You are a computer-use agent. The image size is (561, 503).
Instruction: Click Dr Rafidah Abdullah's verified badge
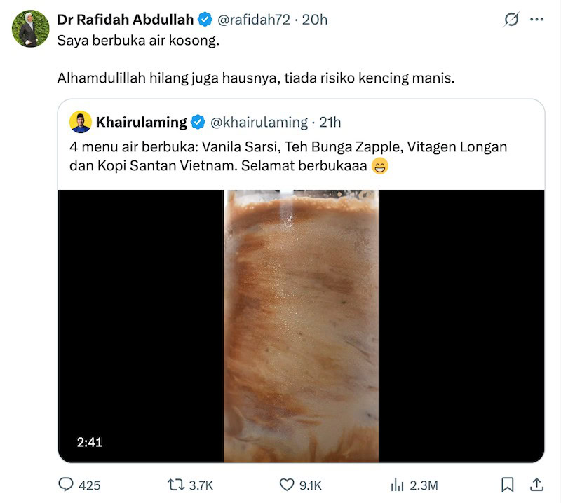coord(203,20)
